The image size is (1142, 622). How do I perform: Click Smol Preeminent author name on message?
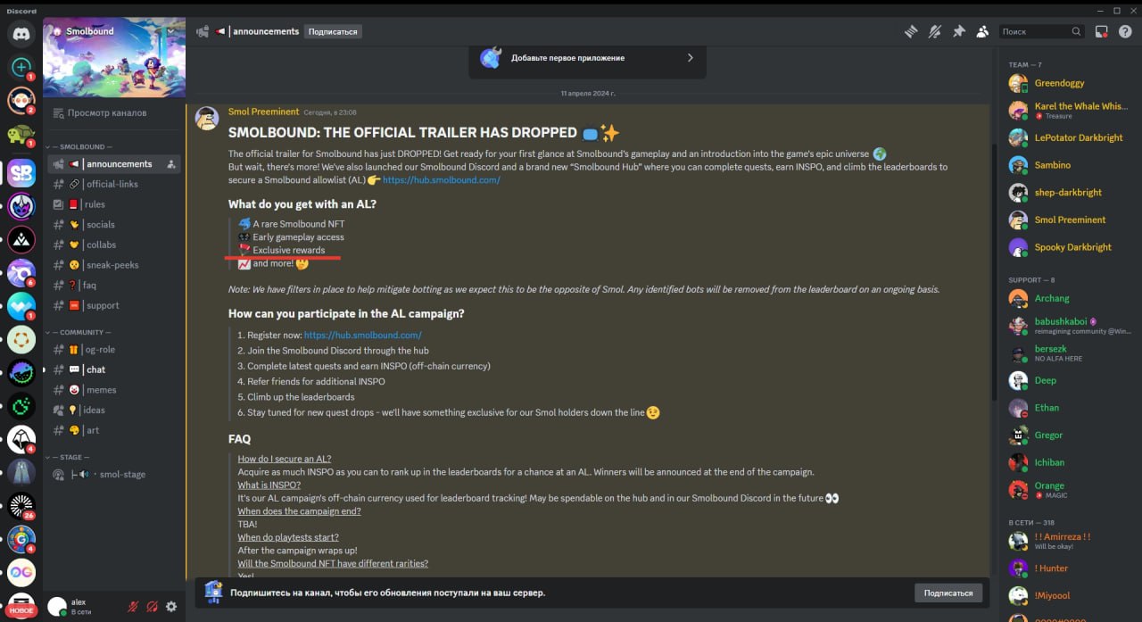[x=263, y=112]
